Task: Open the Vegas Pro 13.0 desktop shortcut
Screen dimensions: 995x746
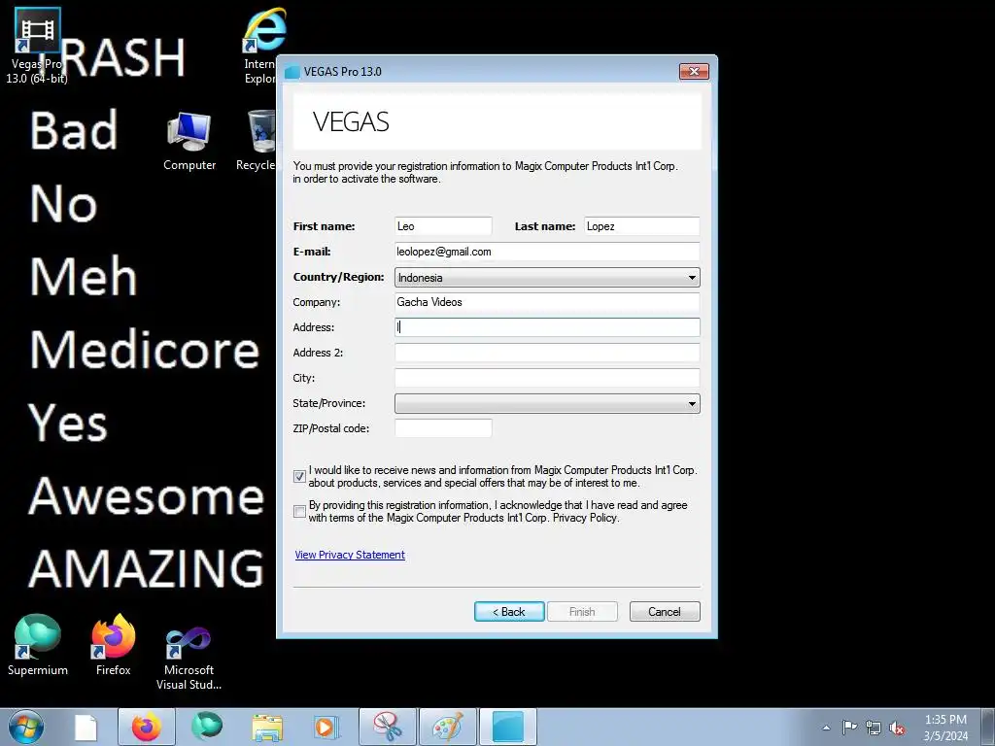Action: (38, 46)
